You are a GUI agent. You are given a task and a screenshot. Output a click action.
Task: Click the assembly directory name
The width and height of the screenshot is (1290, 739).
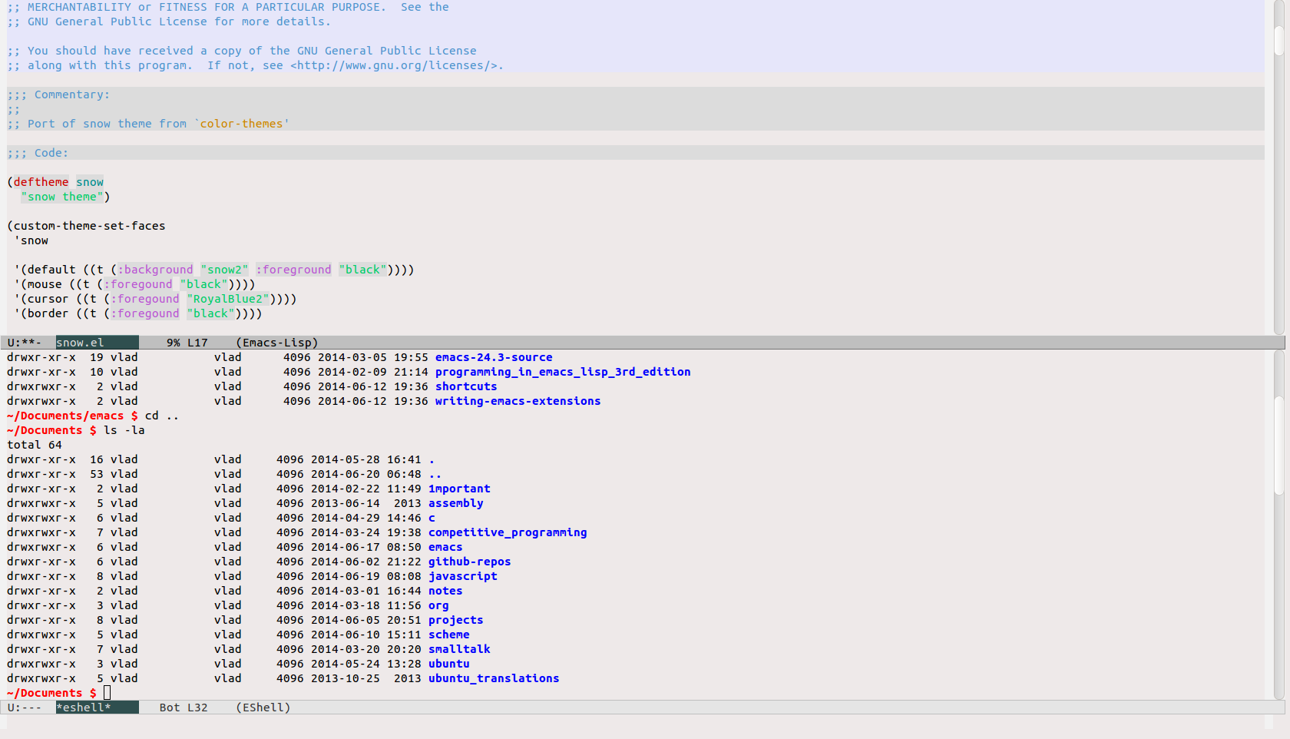tap(456, 503)
